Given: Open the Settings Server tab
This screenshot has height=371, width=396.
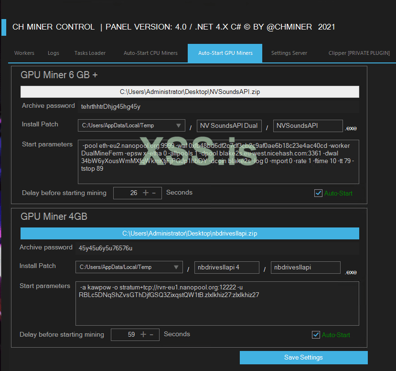Looking at the screenshot, I should pyautogui.click(x=289, y=53).
